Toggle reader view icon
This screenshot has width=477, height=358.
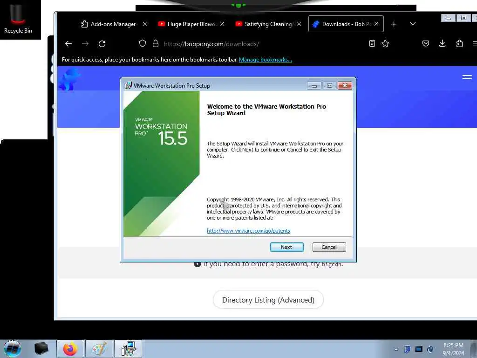[372, 43]
